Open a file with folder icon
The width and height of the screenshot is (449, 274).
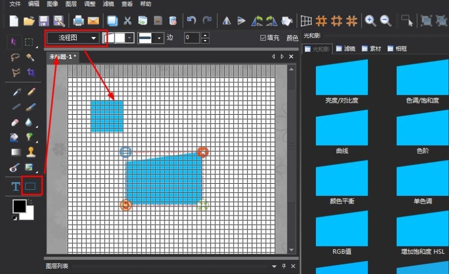coord(29,21)
